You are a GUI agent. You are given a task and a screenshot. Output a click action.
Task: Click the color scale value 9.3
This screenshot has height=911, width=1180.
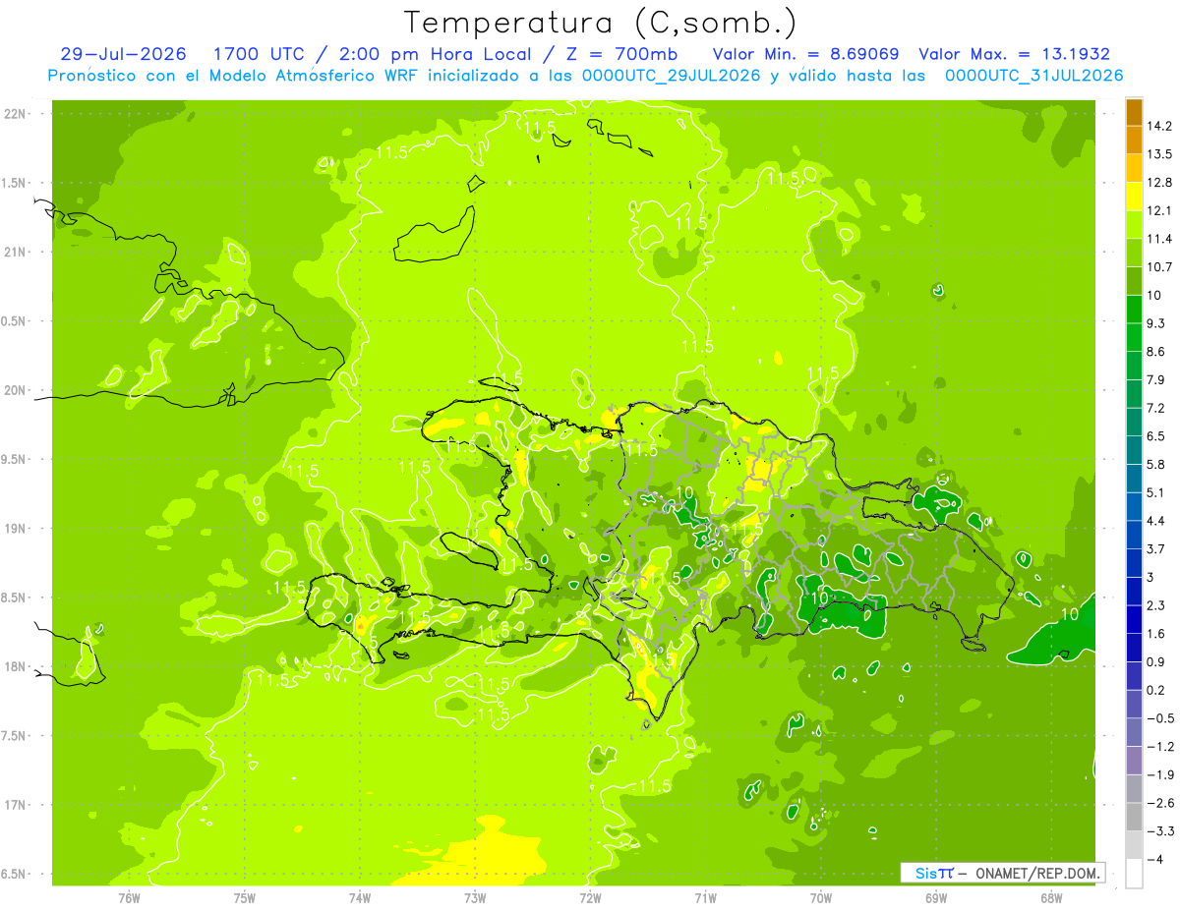click(1156, 323)
